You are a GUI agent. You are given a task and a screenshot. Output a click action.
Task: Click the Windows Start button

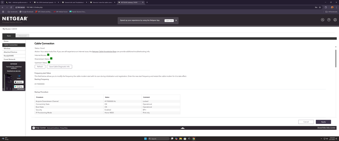[x=145, y=139]
